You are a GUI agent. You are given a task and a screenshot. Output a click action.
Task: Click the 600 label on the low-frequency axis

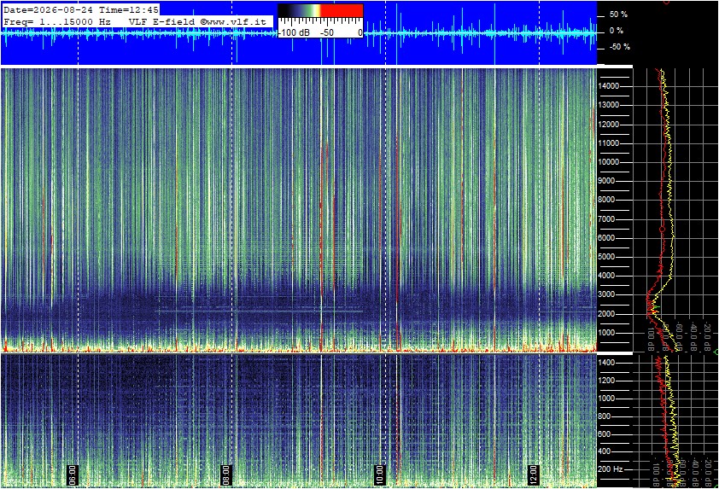click(604, 434)
